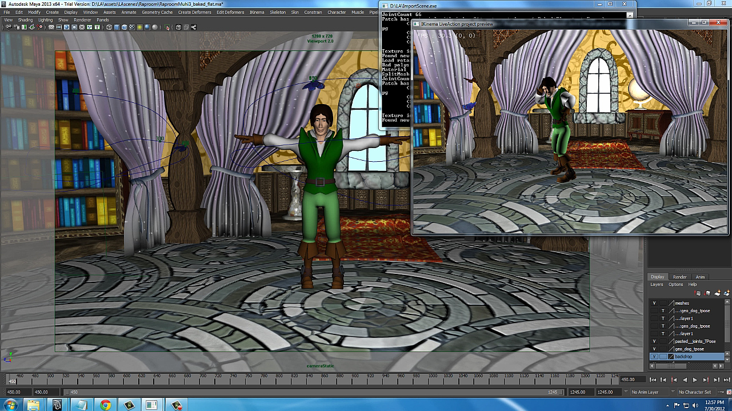Open the Skeleton menu

tap(278, 12)
